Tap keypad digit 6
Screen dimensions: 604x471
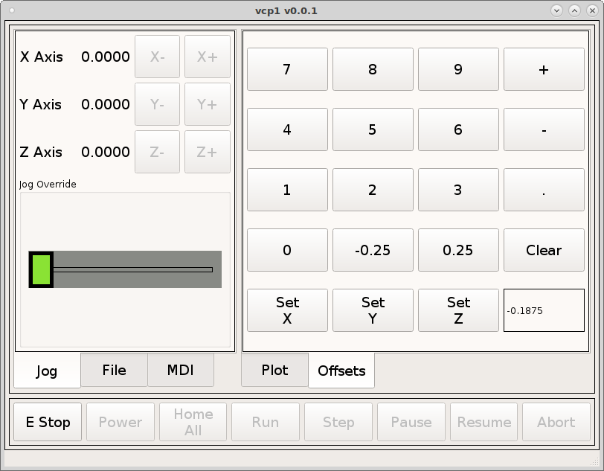click(x=458, y=129)
